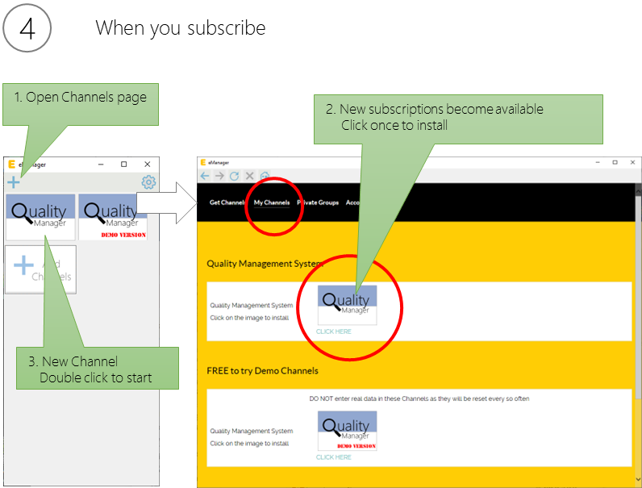Open the Quality Manager channel tile

pyautogui.click(x=40, y=216)
